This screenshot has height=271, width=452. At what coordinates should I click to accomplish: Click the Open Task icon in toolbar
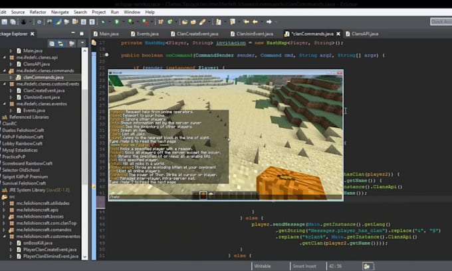[x=193, y=22]
